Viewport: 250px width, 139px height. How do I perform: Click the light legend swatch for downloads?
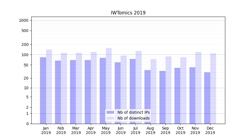[110, 118]
